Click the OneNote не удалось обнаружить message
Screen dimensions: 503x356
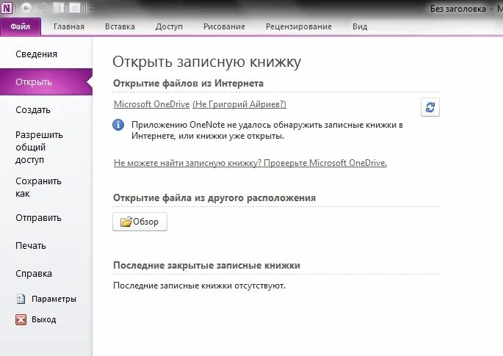pos(267,130)
